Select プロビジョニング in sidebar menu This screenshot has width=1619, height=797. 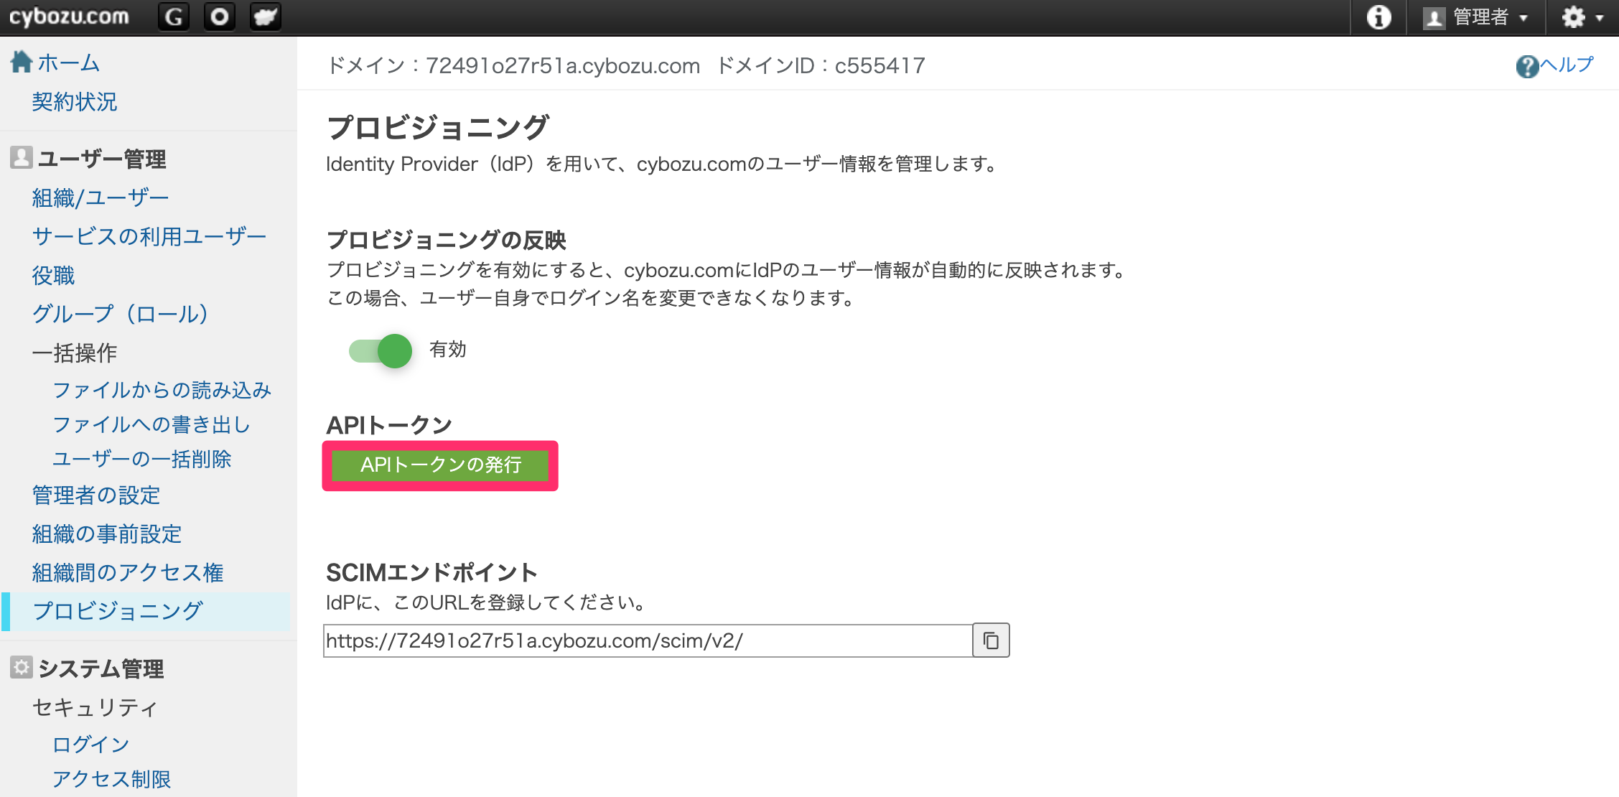click(118, 611)
